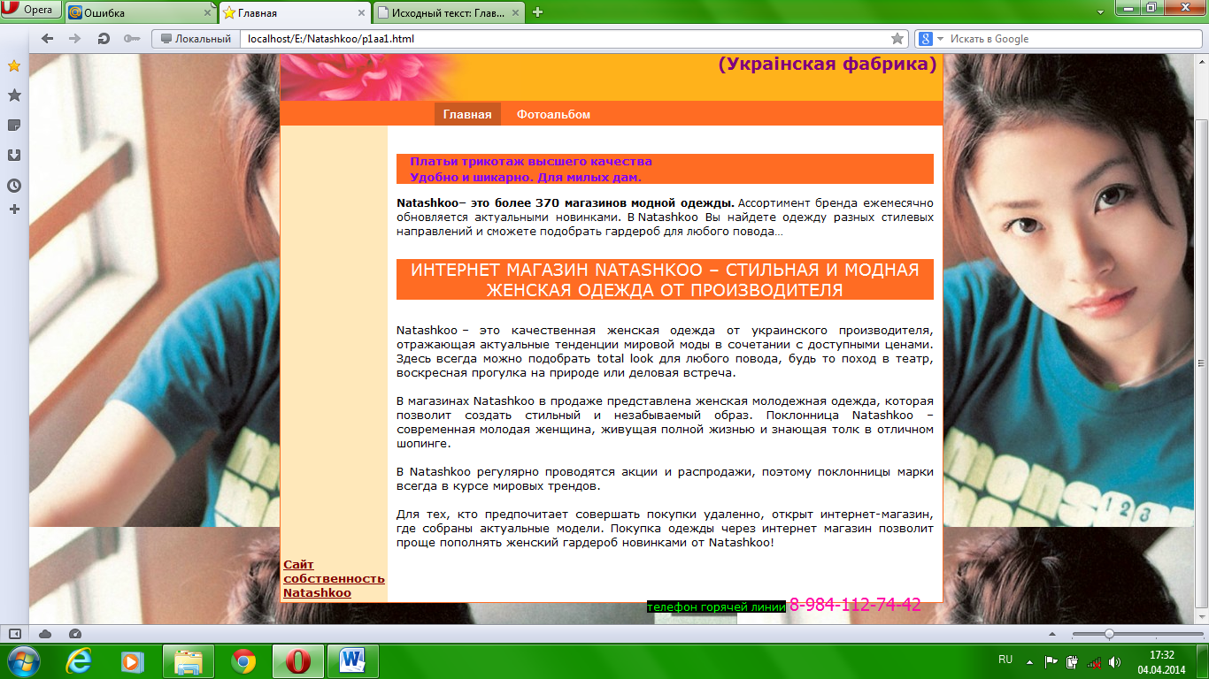This screenshot has height=679, width=1209.
Task: Click the (Украінская фабрика) heading text
Action: click(828, 65)
